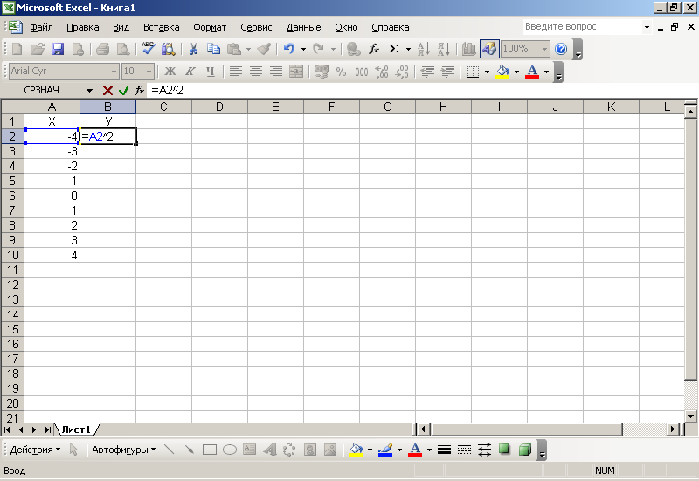The image size is (699, 481).
Task: Open Print Preview icon
Action: click(123, 49)
